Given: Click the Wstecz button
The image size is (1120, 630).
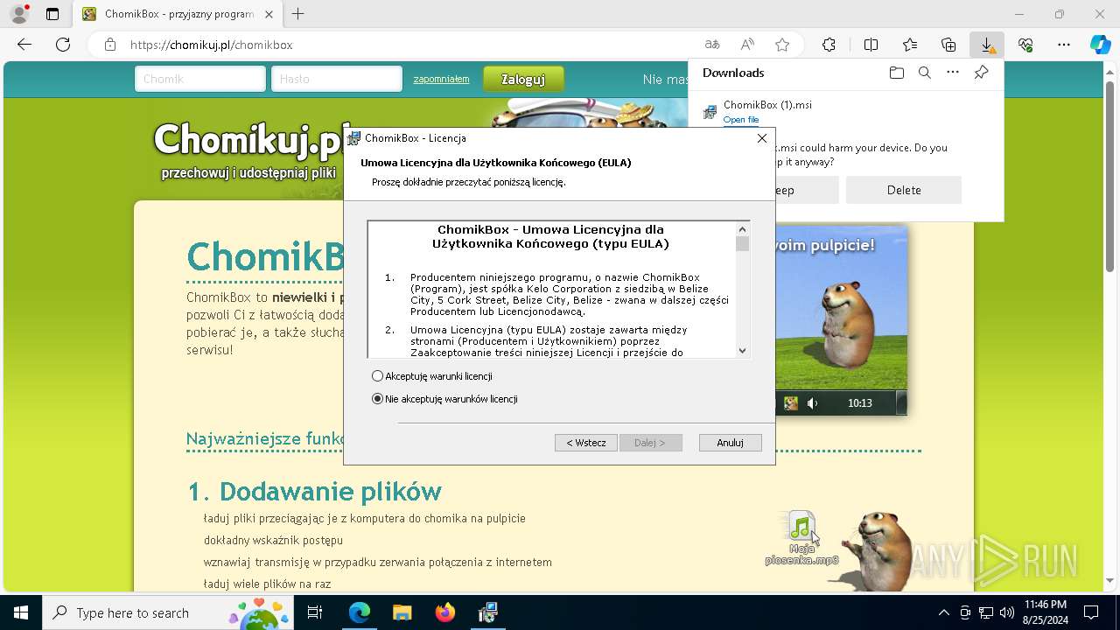Looking at the screenshot, I should click(x=586, y=443).
